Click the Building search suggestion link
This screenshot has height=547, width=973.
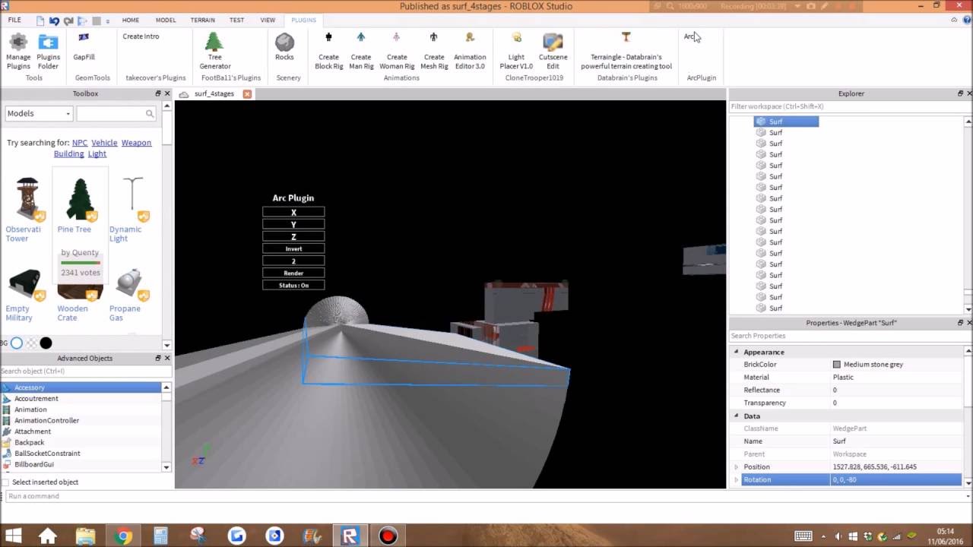pyautogui.click(x=68, y=153)
